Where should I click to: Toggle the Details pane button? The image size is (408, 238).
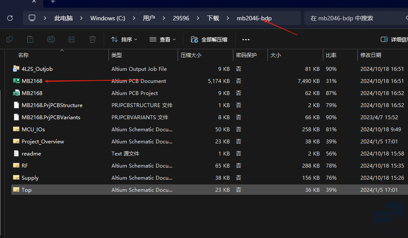[x=394, y=40]
